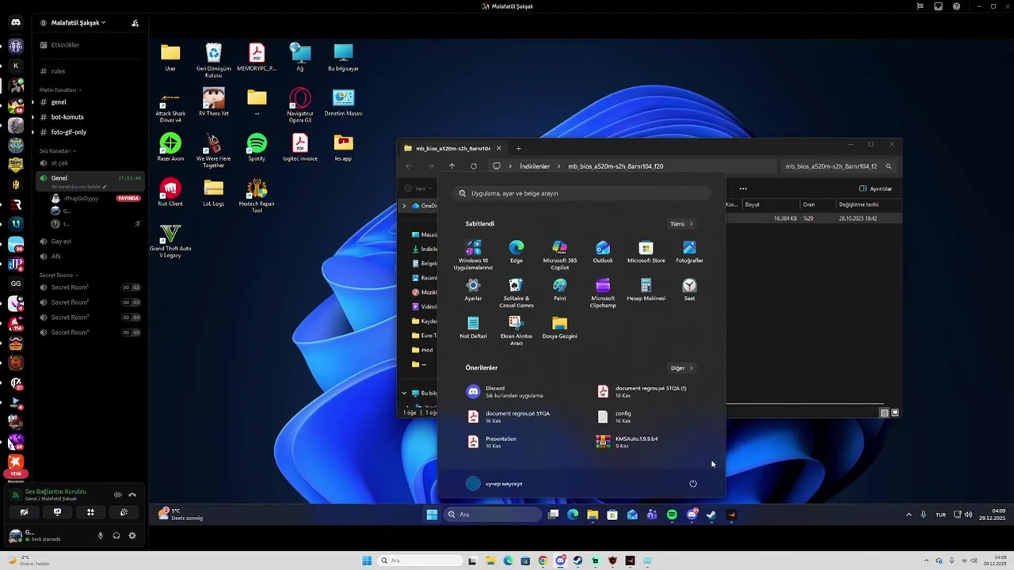Toggle noise suppression in voice panel

click(118, 495)
